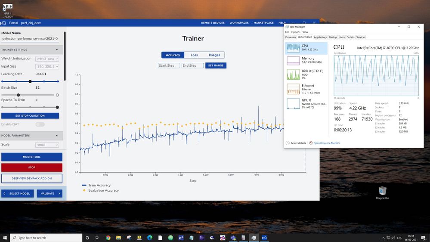Open the Scale dropdown

pos(47,145)
